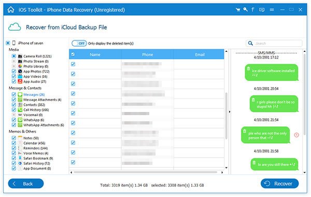Click the Photo Library icon
The width and height of the screenshot is (311, 197).
[20, 66]
